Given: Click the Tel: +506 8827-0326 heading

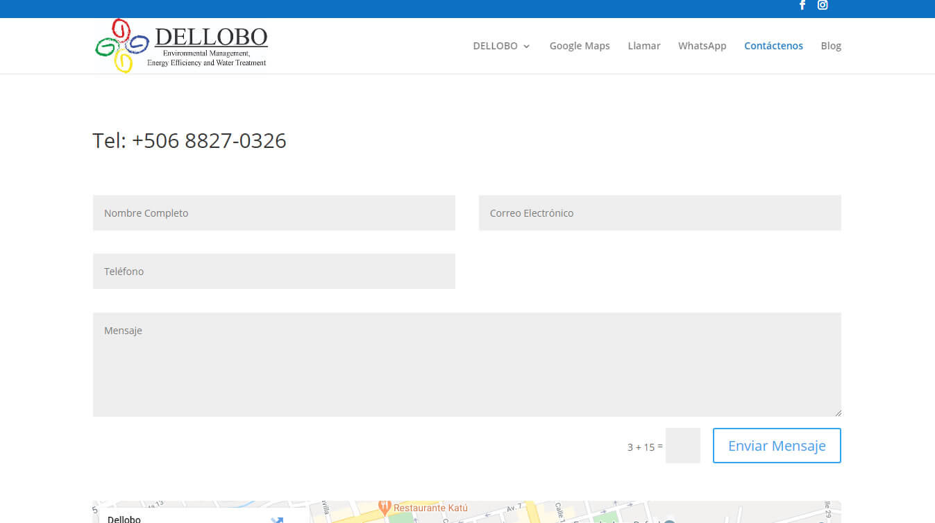Looking at the screenshot, I should [189, 141].
